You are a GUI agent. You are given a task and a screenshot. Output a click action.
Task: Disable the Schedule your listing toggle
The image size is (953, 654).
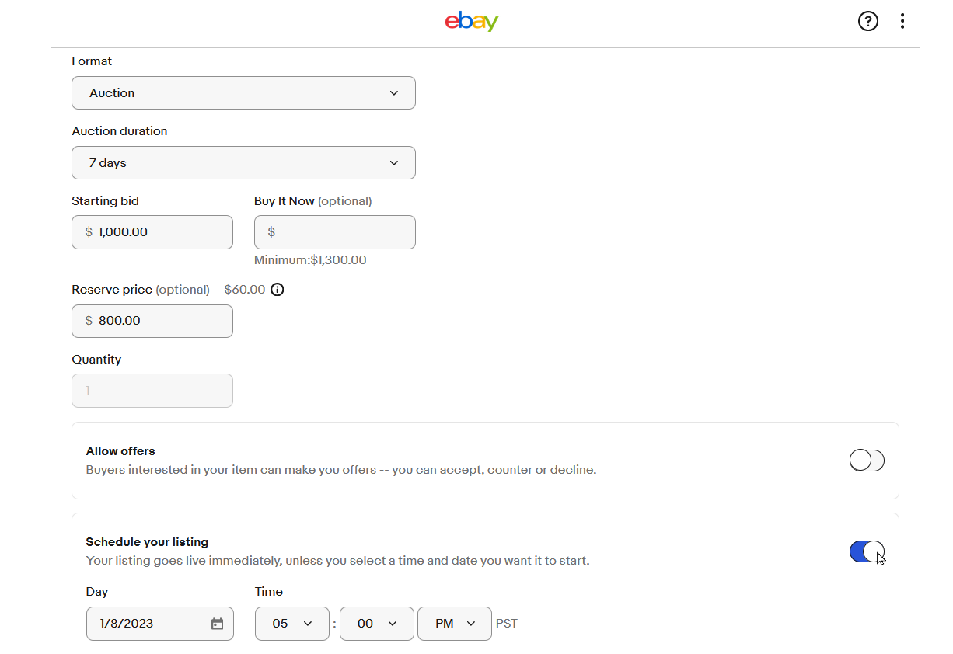point(867,551)
